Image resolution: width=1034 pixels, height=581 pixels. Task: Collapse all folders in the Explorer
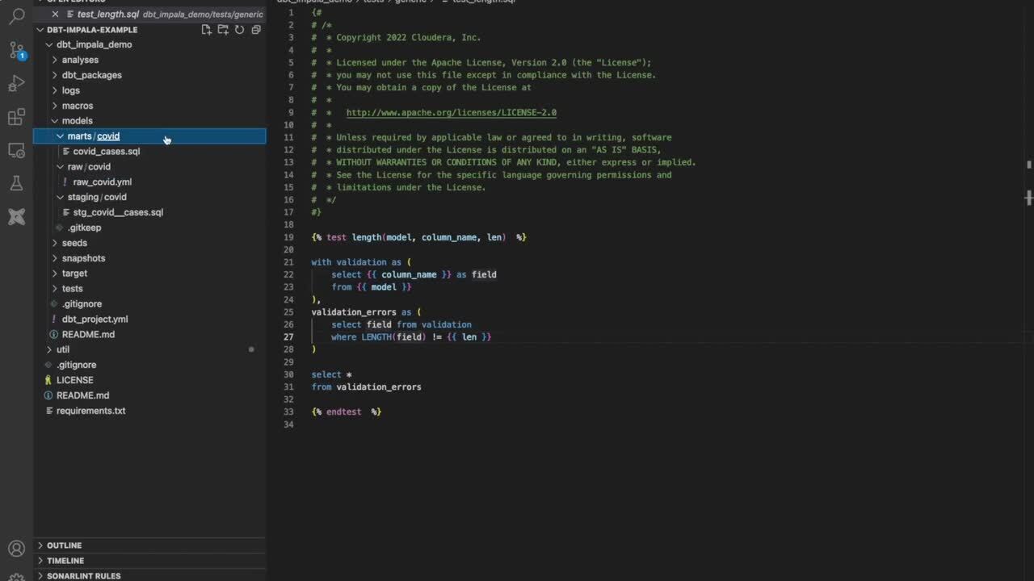click(x=256, y=29)
